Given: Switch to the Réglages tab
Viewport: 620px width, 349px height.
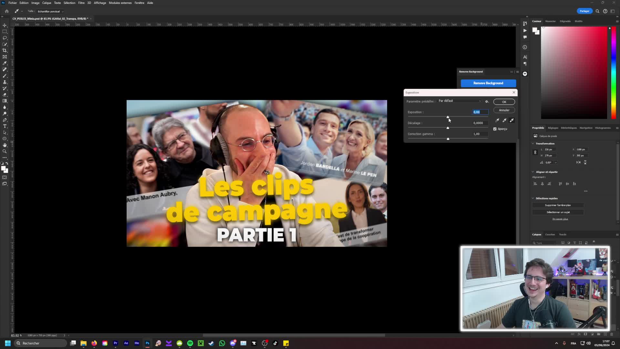Looking at the screenshot, I should tap(553, 128).
